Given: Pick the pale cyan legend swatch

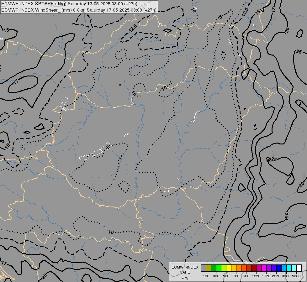Looking at the screenshot, I should (294, 268).
